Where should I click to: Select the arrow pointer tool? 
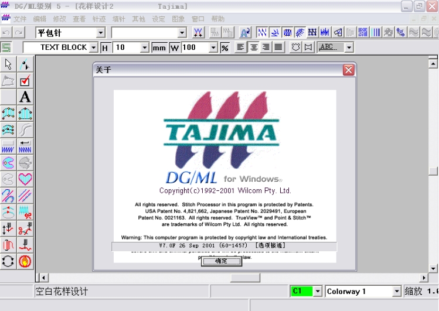coord(8,64)
